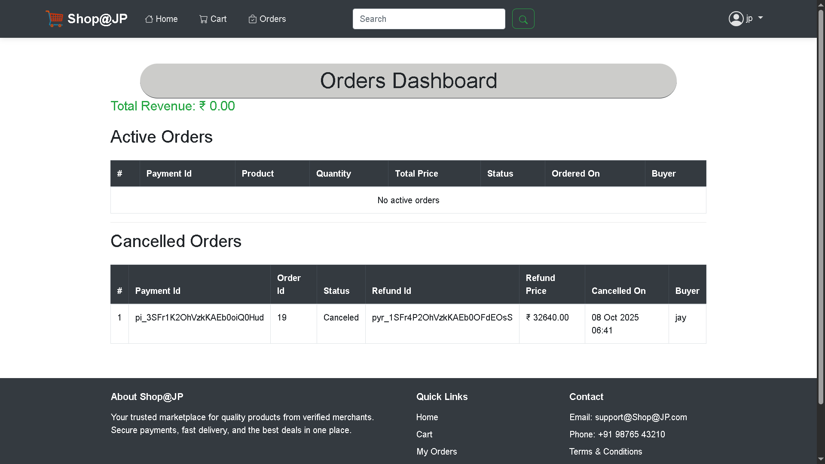825x464 pixels.
Task: Select the house icon beside Home
Action: coord(149,19)
